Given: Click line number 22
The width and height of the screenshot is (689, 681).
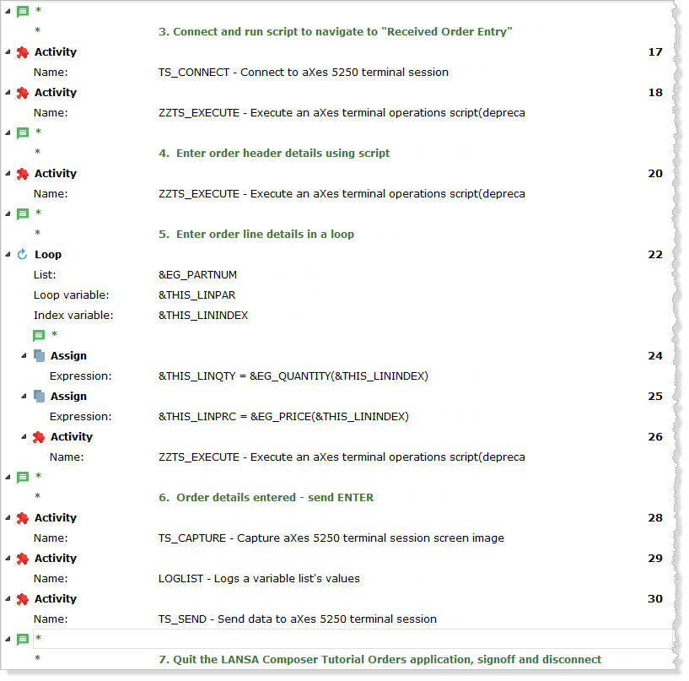Looking at the screenshot, I should pos(654,255).
